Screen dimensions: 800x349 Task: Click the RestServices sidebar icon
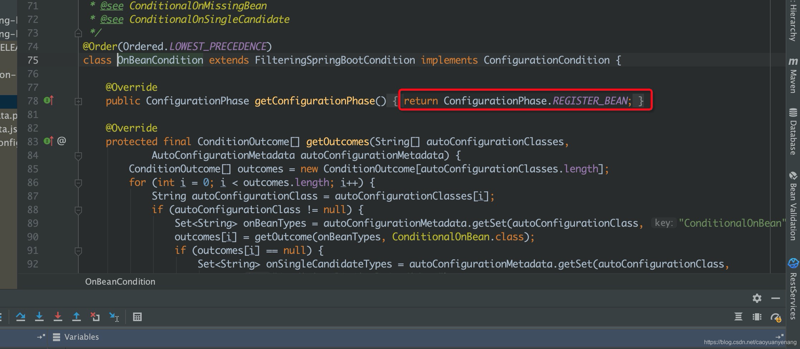click(793, 264)
